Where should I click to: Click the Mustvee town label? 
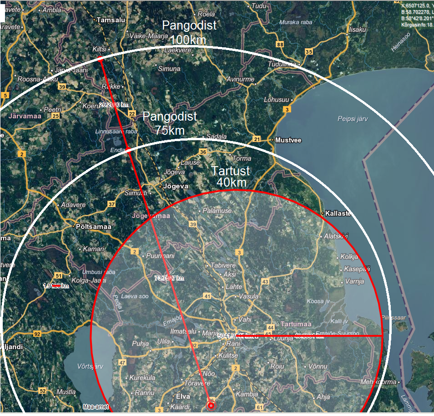click(285, 140)
